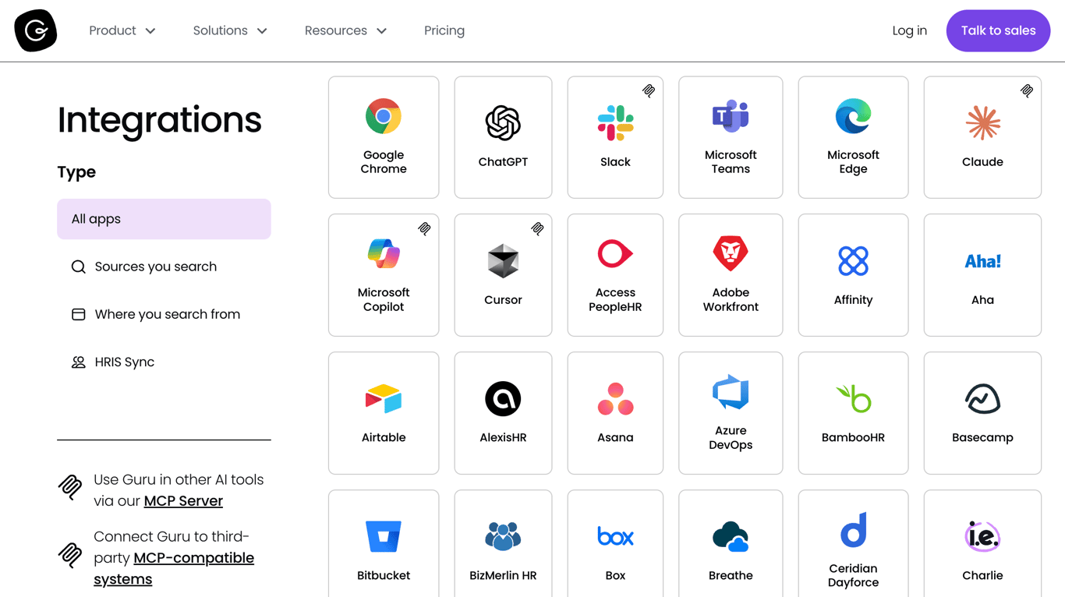Select the Cursor cube icon

click(503, 261)
